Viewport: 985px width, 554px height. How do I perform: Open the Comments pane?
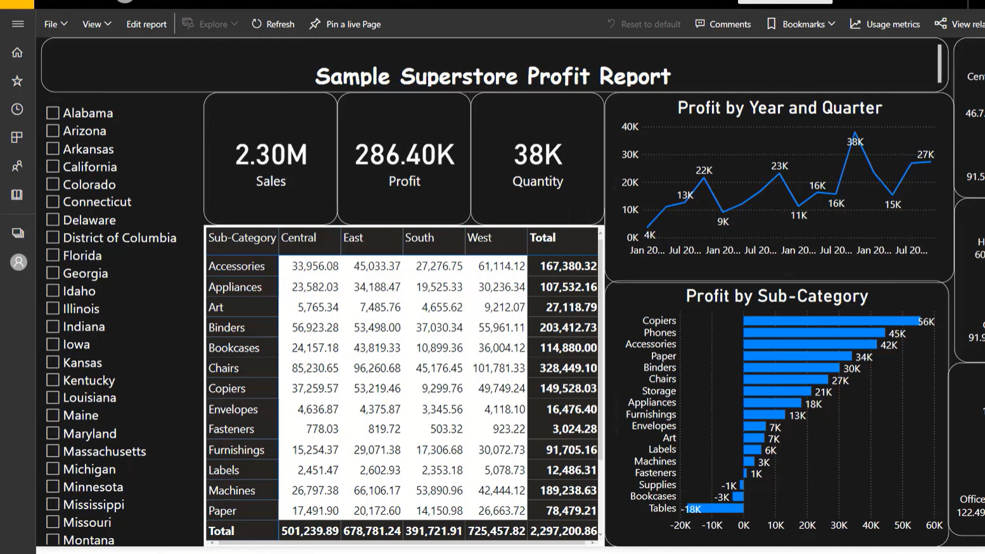coord(723,24)
